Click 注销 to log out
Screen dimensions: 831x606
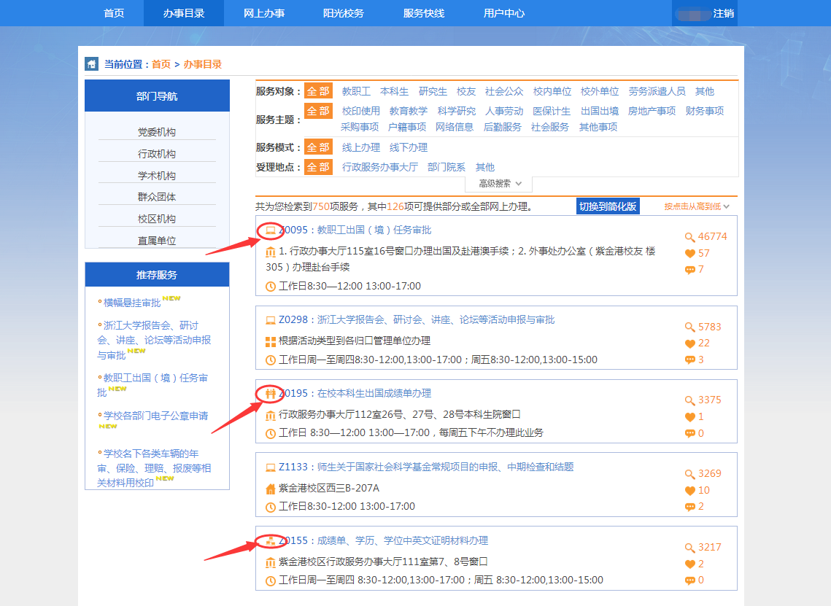pyautogui.click(x=723, y=13)
